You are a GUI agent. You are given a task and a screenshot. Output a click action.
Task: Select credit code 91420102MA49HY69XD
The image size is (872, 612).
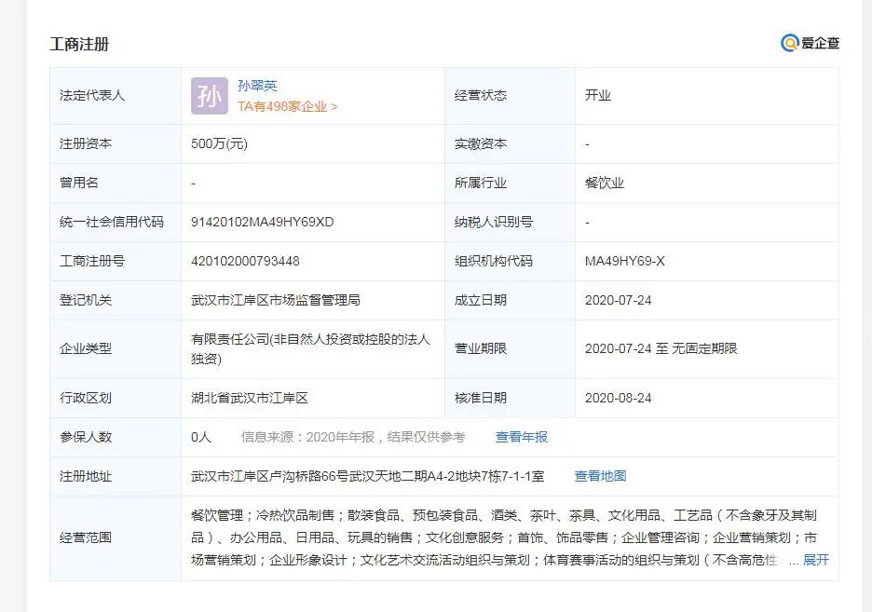(x=262, y=222)
